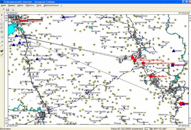Open the Карта menu

tap(20, 5)
